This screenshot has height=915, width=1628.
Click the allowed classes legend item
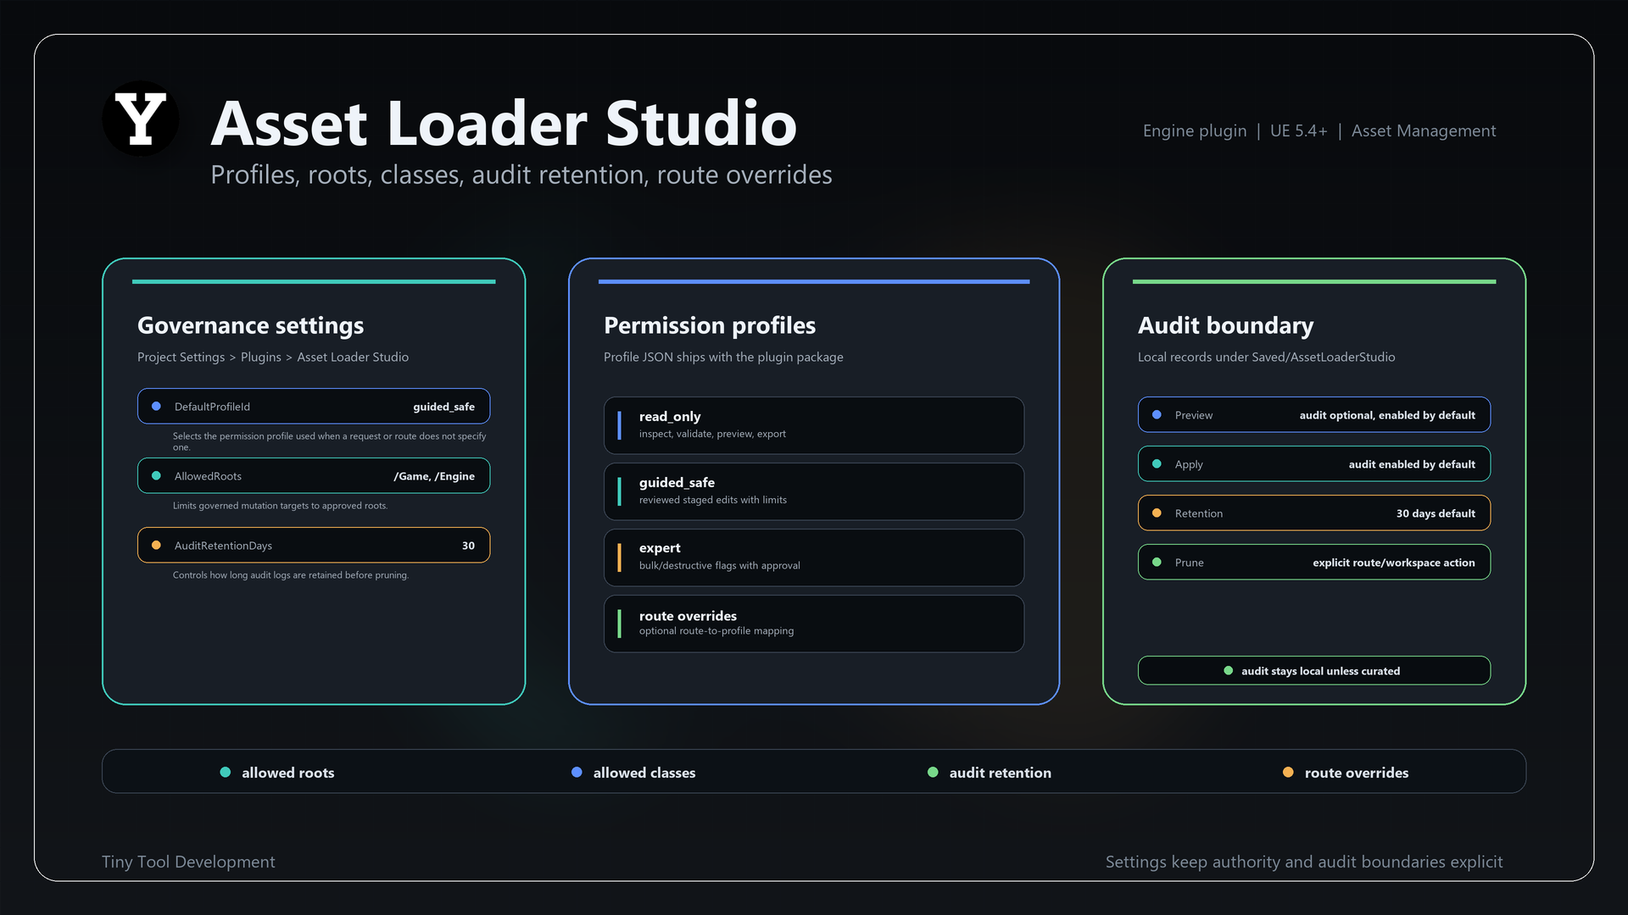633,773
